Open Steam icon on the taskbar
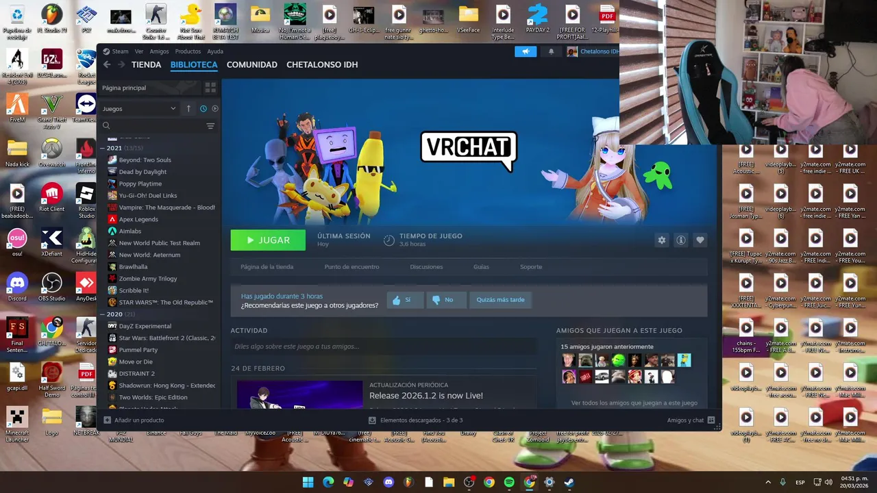The width and height of the screenshot is (877, 493). tap(569, 482)
